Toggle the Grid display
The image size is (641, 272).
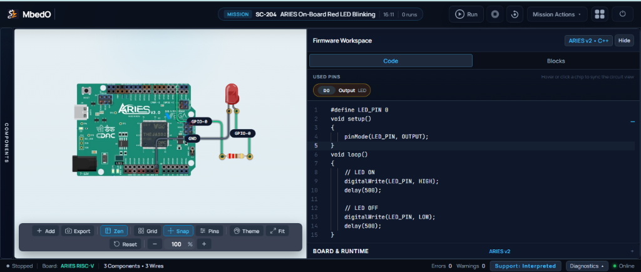[148, 231]
